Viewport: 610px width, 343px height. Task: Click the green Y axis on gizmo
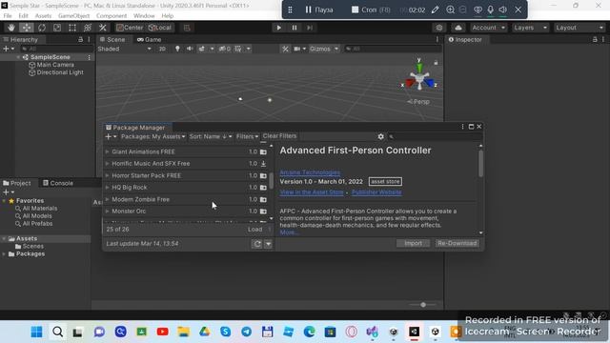point(419,67)
